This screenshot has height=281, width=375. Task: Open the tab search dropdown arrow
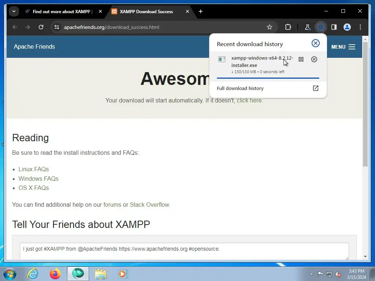(x=14, y=11)
